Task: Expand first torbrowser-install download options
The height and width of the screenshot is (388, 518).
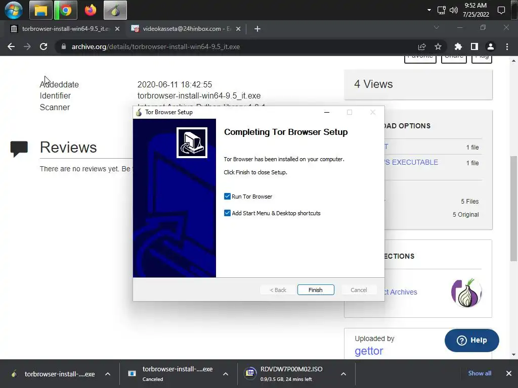Action: click(x=108, y=374)
